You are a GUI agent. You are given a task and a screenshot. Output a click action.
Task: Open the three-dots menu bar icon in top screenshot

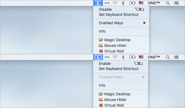107,3
